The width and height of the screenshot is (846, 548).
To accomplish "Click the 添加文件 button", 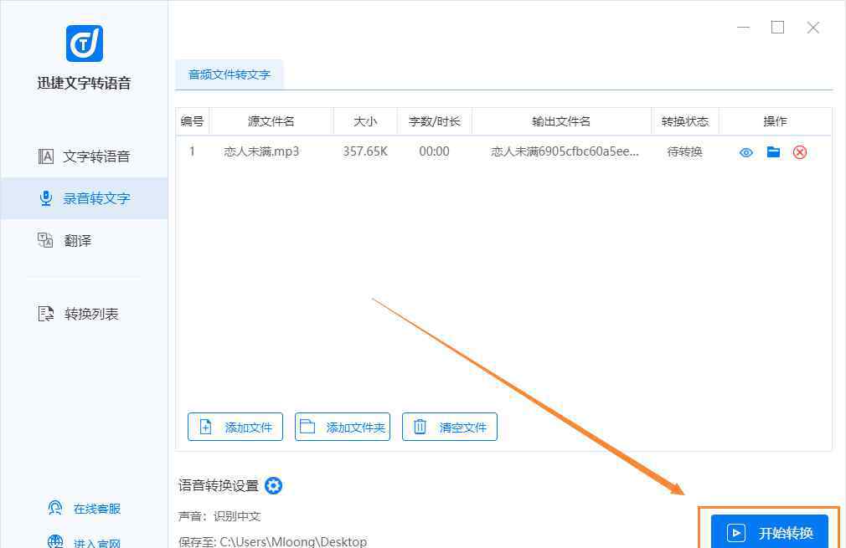I will [235, 427].
